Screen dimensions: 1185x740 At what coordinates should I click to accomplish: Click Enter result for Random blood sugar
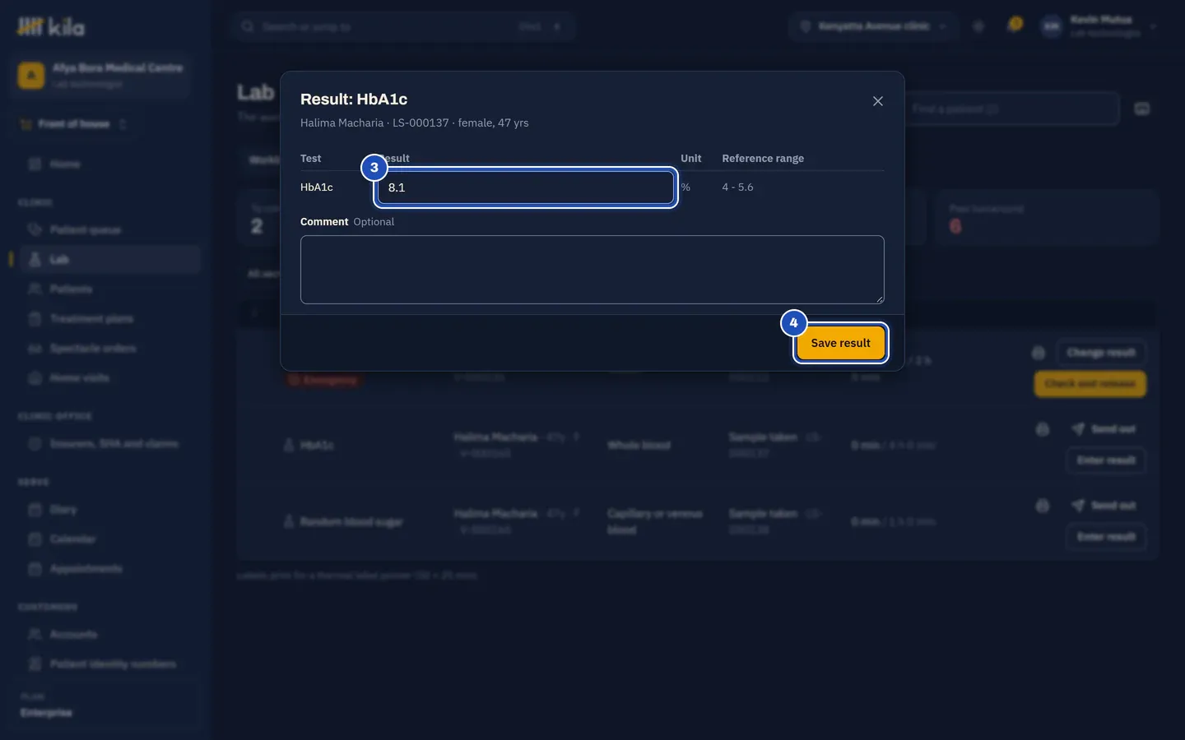point(1106,537)
